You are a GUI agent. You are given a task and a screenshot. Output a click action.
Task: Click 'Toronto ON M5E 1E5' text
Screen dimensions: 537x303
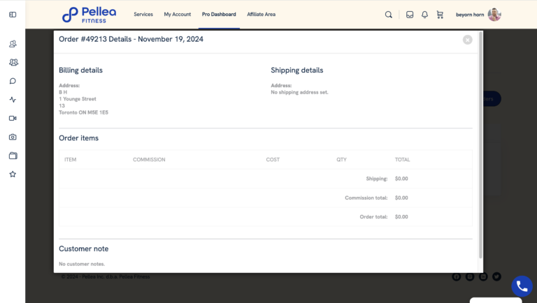click(84, 112)
